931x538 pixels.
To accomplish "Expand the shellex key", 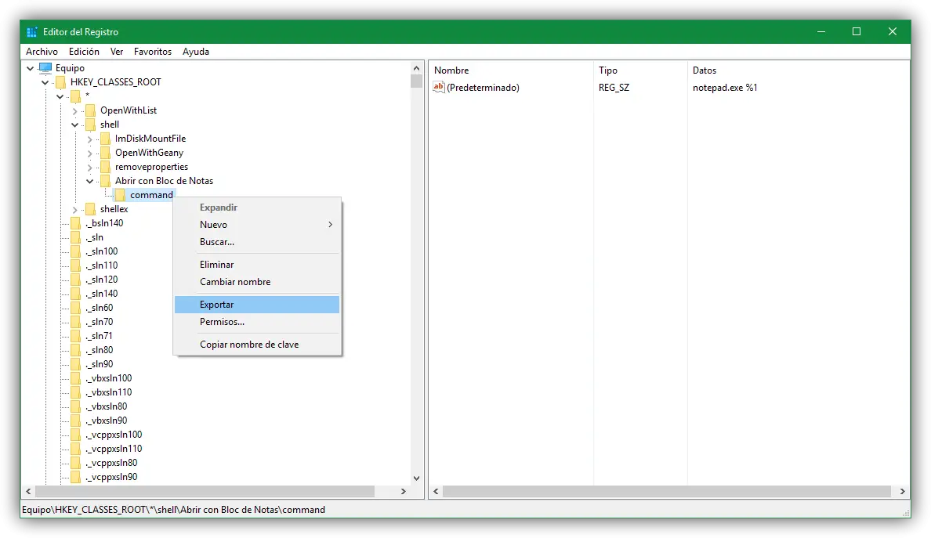I will point(74,210).
